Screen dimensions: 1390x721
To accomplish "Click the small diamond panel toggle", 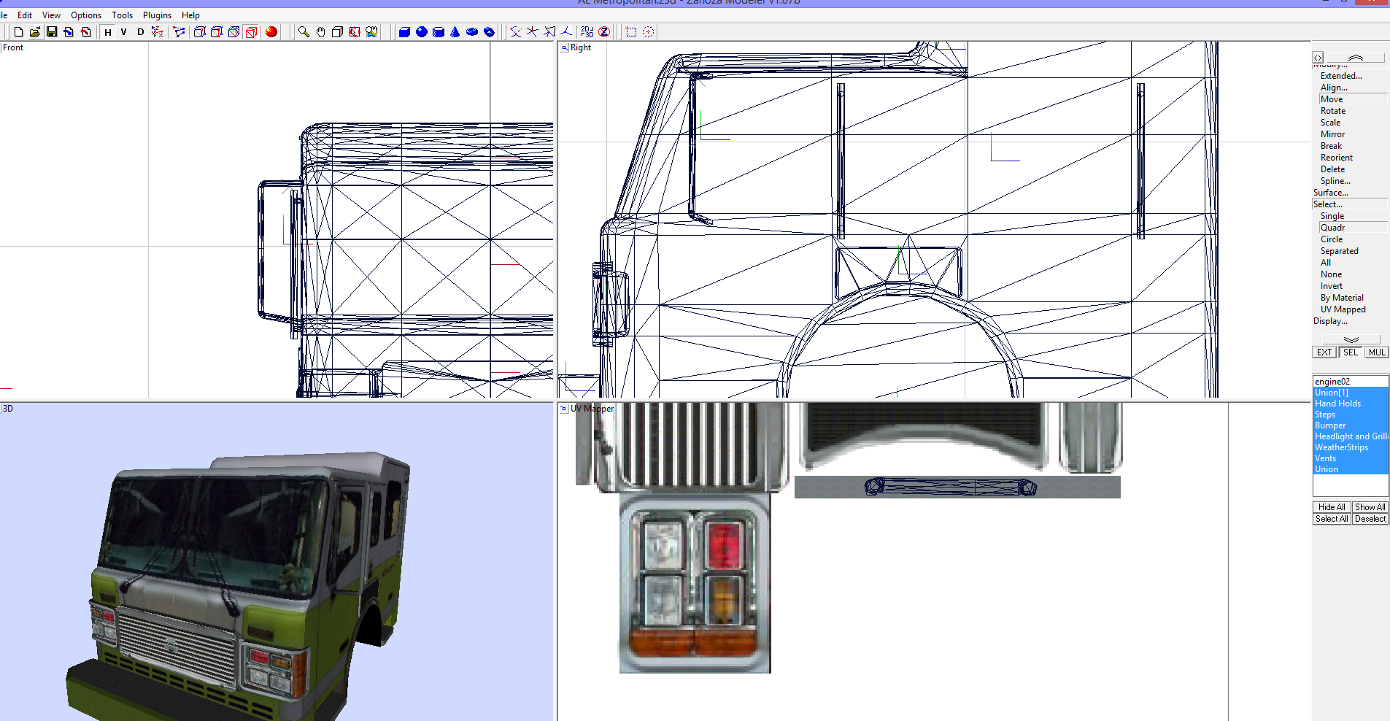I will tap(1317, 57).
